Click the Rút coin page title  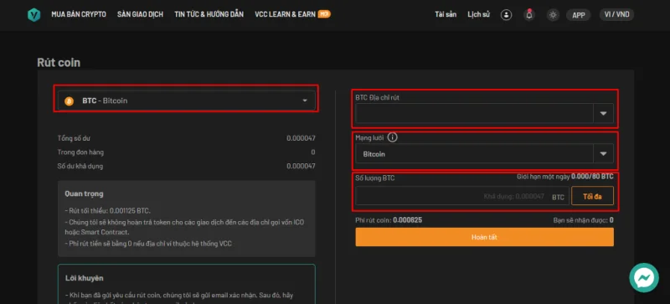(59, 63)
